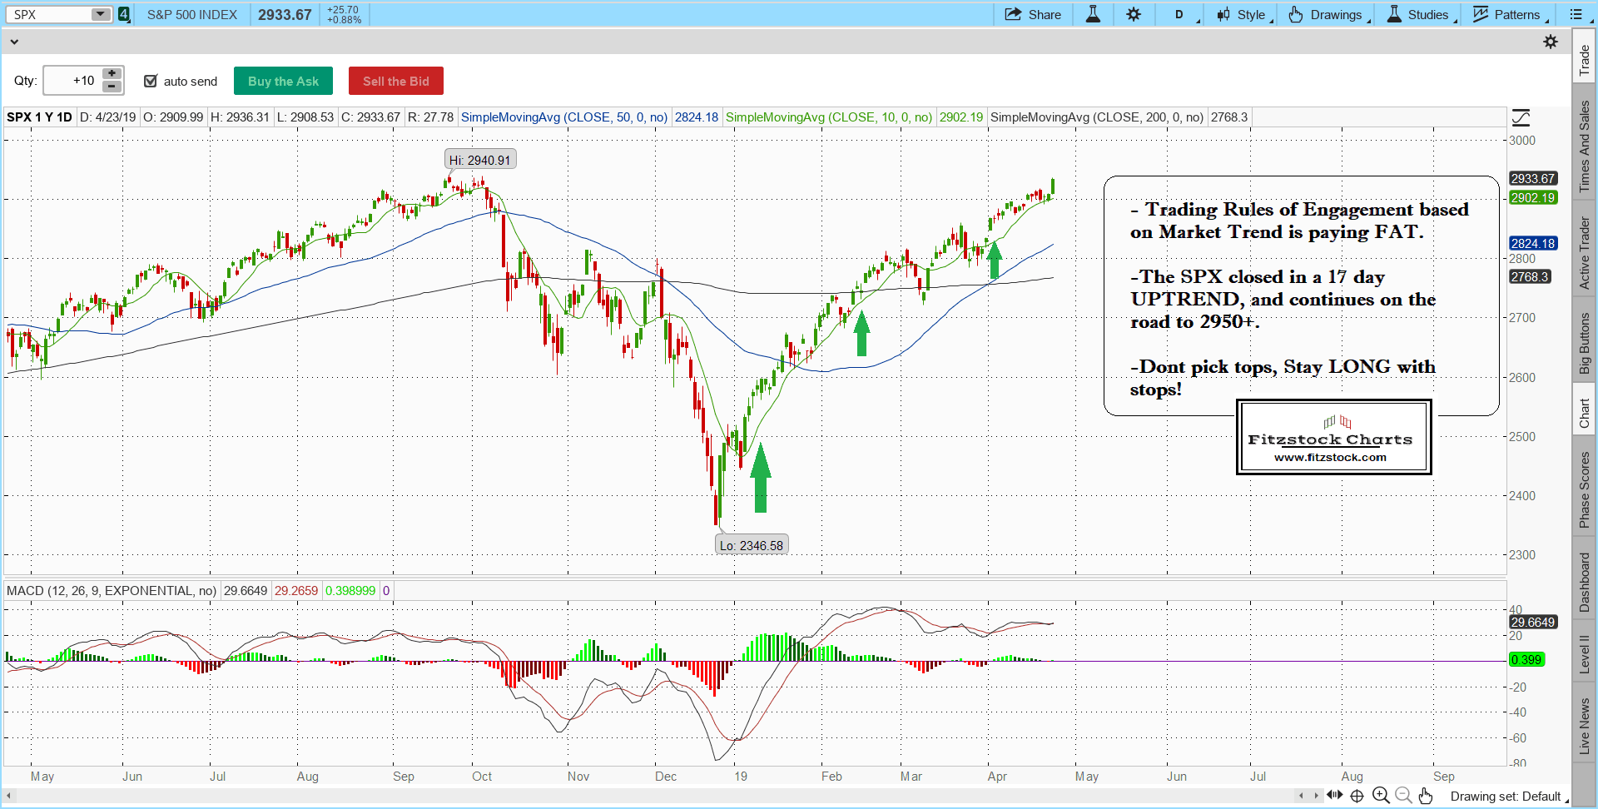The height and width of the screenshot is (809, 1598).
Task: Click the zoom in magnifier icon
Action: pos(1381,796)
